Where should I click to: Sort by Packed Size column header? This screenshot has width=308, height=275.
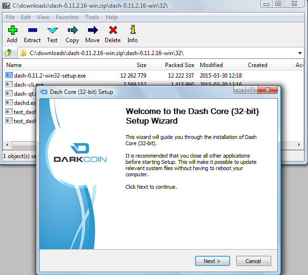pos(173,65)
